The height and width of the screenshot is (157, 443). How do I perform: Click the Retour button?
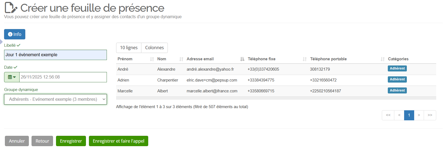[x=42, y=141]
